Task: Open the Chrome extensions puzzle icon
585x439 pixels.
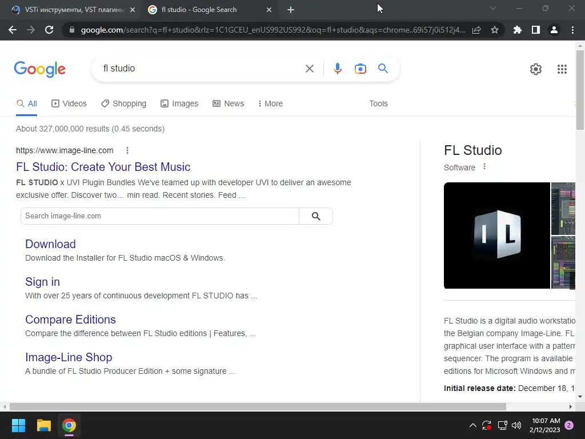Action: pos(518,30)
